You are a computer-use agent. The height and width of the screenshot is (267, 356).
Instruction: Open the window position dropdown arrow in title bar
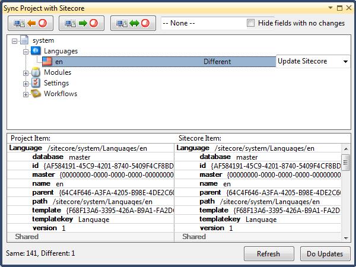(330, 8)
